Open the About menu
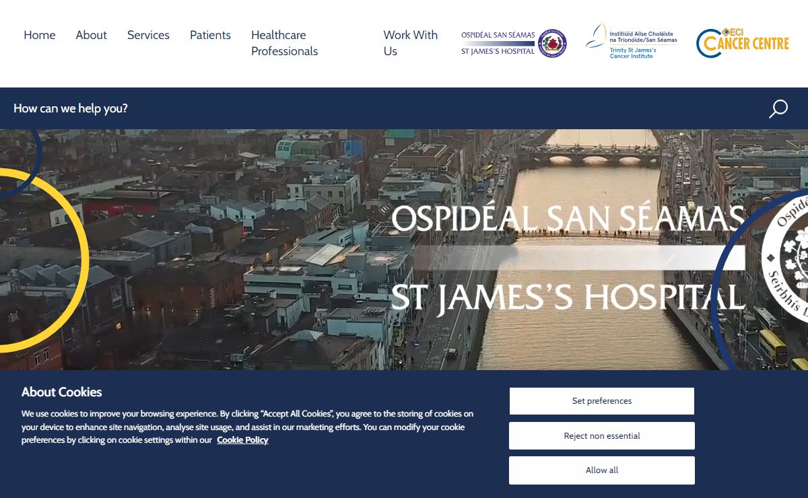This screenshot has width=808, height=498. [x=92, y=35]
